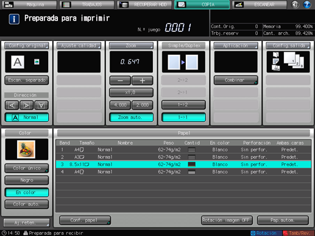This screenshot has height=236, width=315.
Task: Open the Aplicación menu
Action: tap(236, 46)
